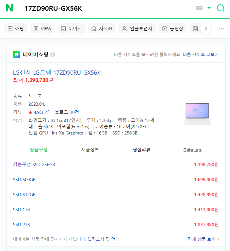
Task: Switch to the 인플루언서 tab
Action: click(x=137, y=29)
